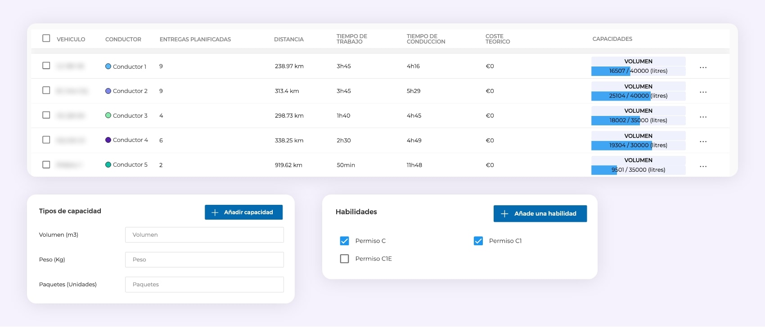Sort by the Distancia column header

(288, 40)
